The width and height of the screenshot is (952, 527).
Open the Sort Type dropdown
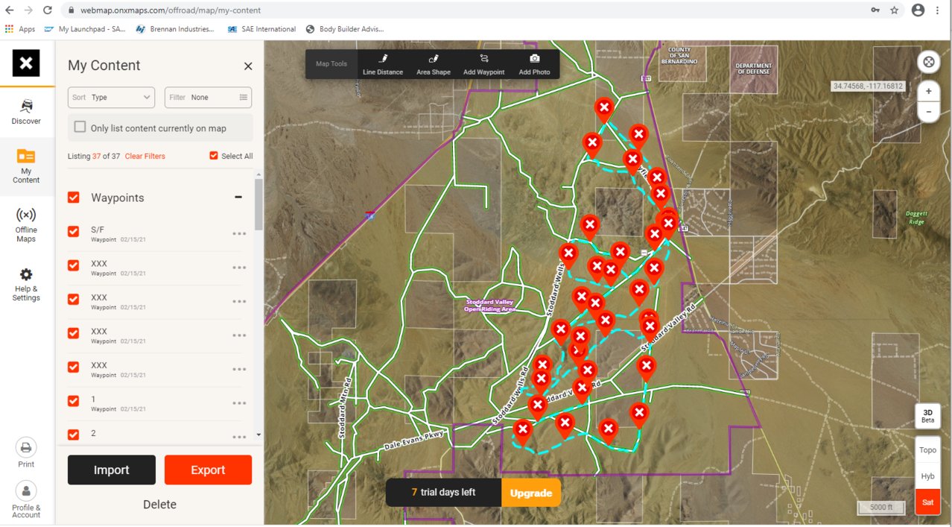(x=111, y=98)
